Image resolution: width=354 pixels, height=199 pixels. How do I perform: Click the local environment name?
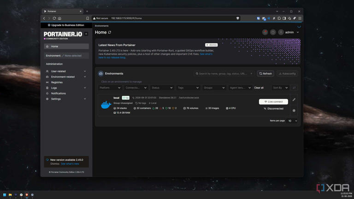tap(116, 98)
